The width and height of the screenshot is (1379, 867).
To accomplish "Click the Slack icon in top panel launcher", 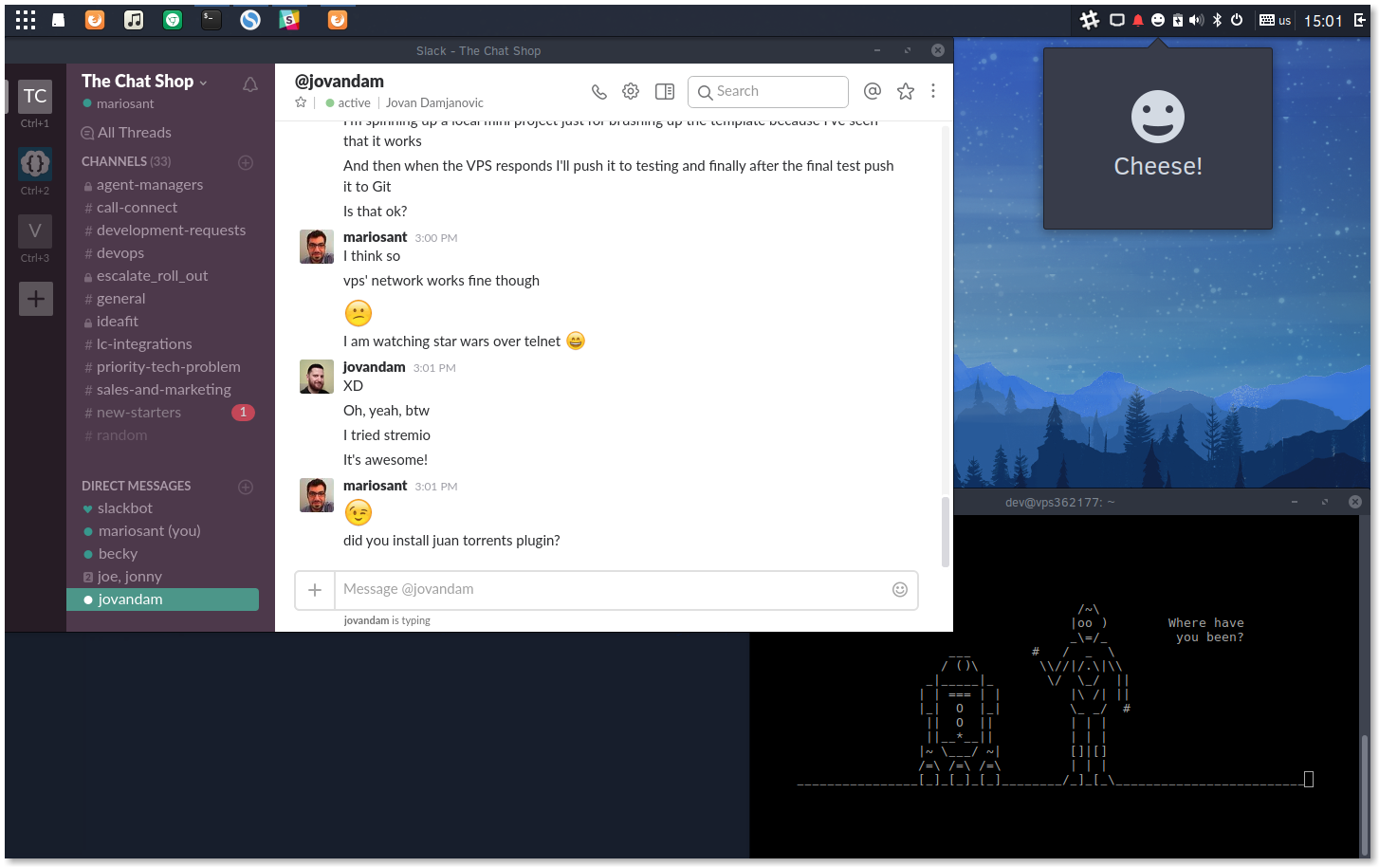I will (x=289, y=20).
